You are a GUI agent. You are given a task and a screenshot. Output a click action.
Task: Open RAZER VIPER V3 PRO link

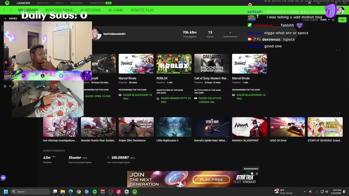[98, 96]
